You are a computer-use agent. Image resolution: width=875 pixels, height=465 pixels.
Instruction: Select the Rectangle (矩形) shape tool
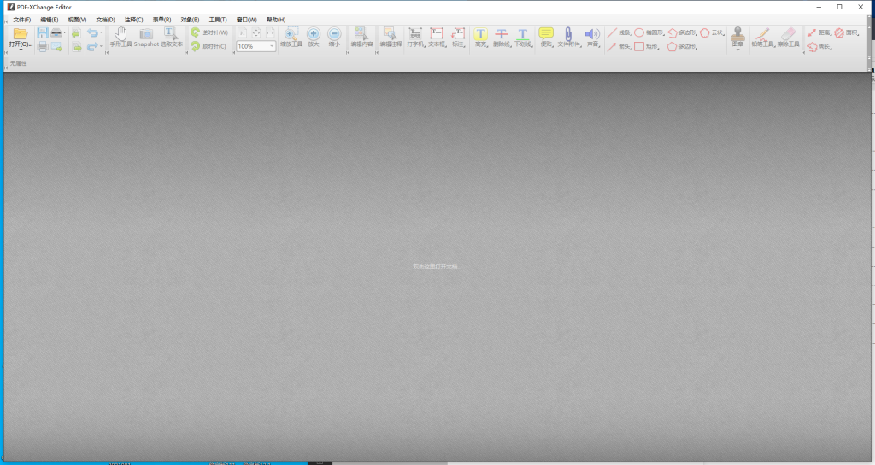click(x=646, y=46)
